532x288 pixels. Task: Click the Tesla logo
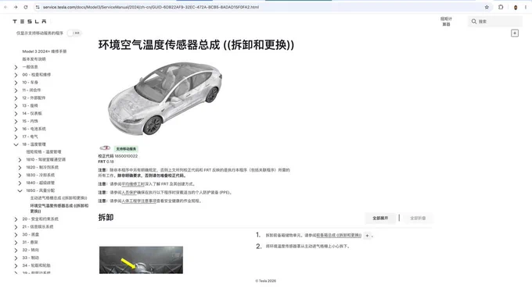[x=30, y=21]
